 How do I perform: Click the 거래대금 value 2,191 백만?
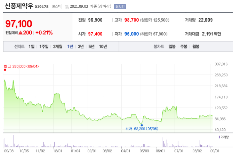pos(211,34)
